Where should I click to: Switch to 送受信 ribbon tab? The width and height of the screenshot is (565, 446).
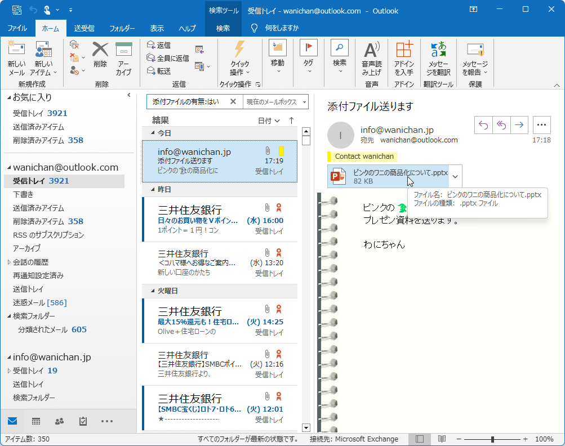[x=84, y=28]
